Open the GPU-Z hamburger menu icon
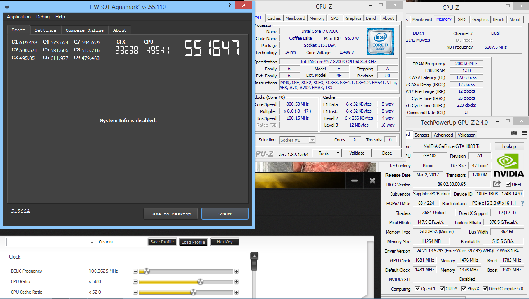The image size is (529, 299). [x=525, y=133]
